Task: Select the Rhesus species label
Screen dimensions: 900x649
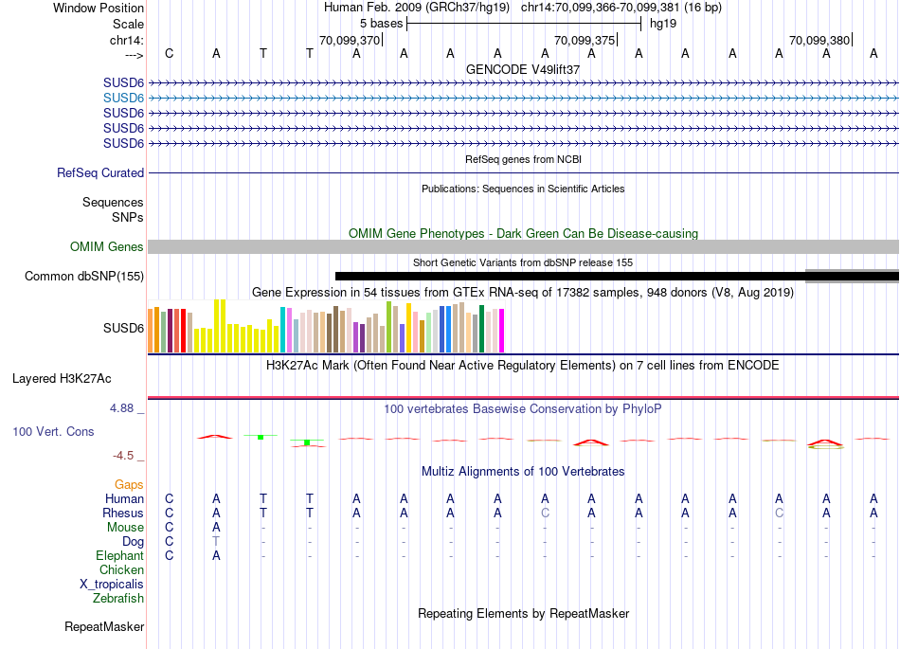Action: [x=123, y=513]
